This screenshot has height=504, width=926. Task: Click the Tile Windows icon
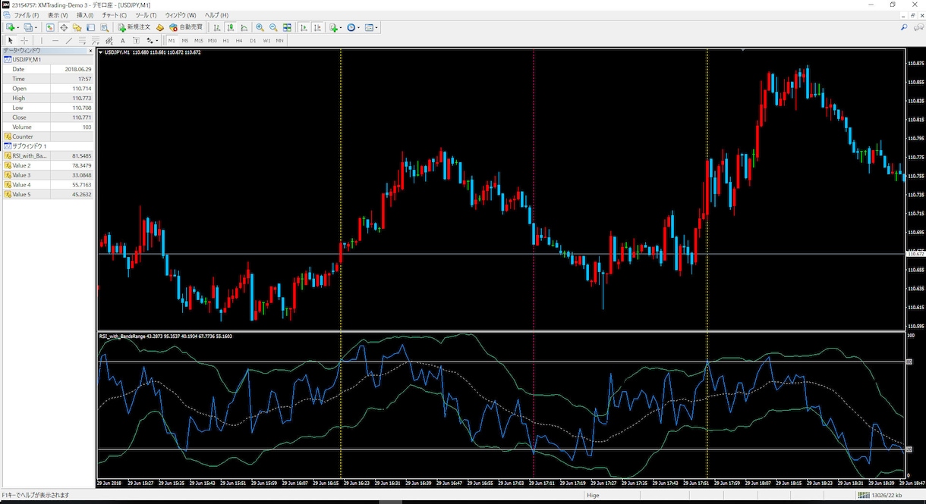[x=287, y=27]
